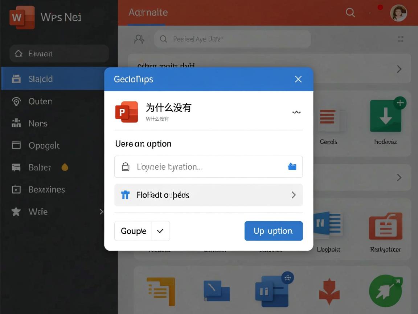This screenshot has width=418, height=314.
Task: Click the blue Ugbelt document icon
Action: coord(328,225)
